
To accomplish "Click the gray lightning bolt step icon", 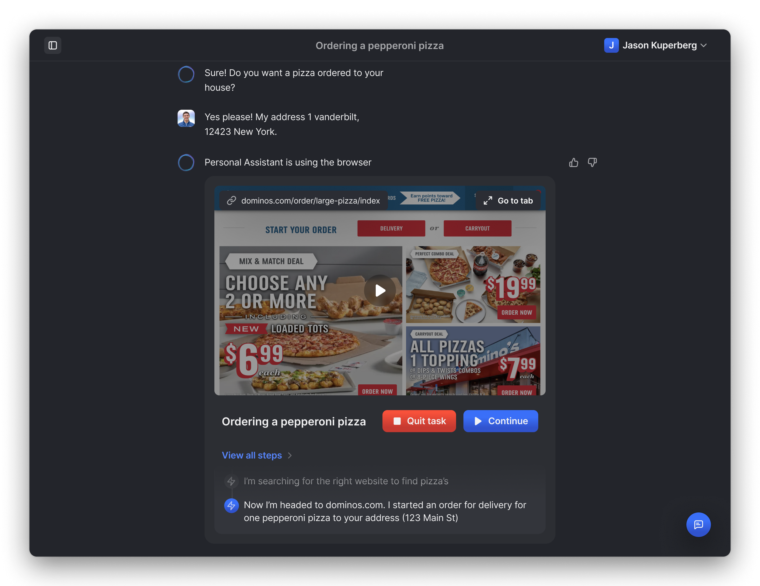I will click(232, 481).
